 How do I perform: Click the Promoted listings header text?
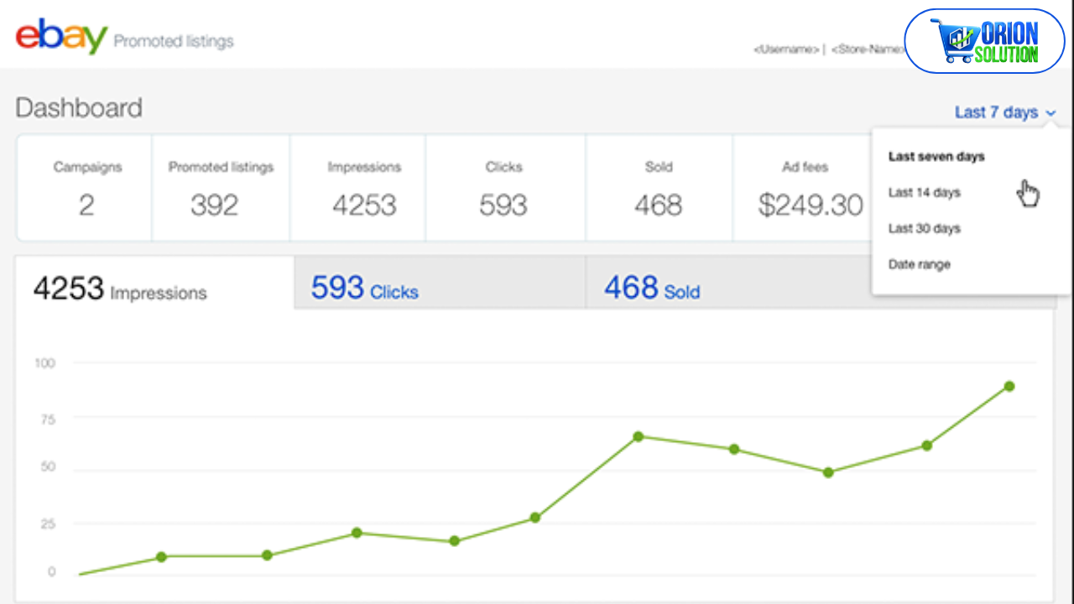click(x=174, y=41)
